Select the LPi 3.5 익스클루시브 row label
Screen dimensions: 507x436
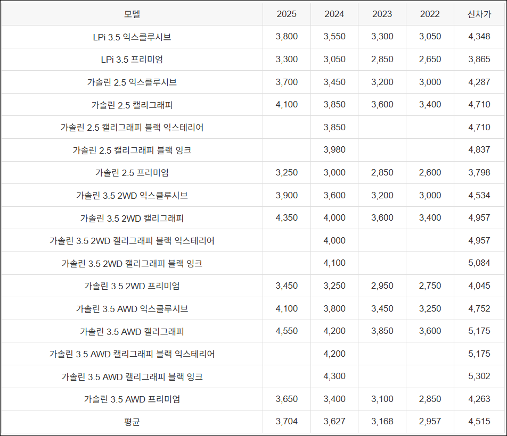pos(132,37)
